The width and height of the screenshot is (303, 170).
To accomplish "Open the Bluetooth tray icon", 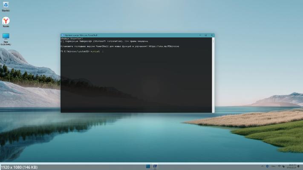I will pyautogui.click(x=267, y=166).
